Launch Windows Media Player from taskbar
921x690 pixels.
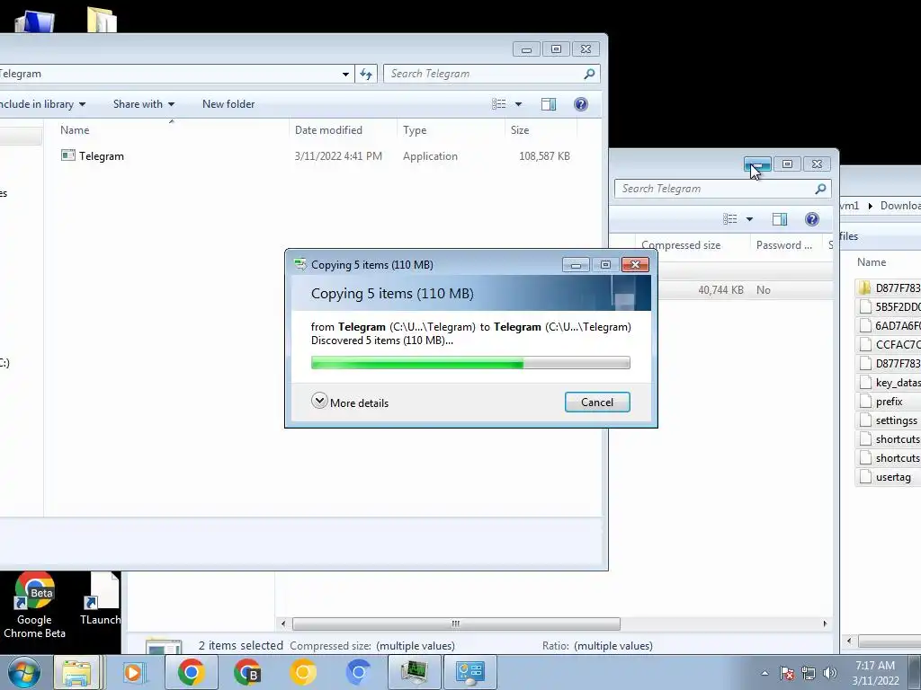tap(133, 672)
